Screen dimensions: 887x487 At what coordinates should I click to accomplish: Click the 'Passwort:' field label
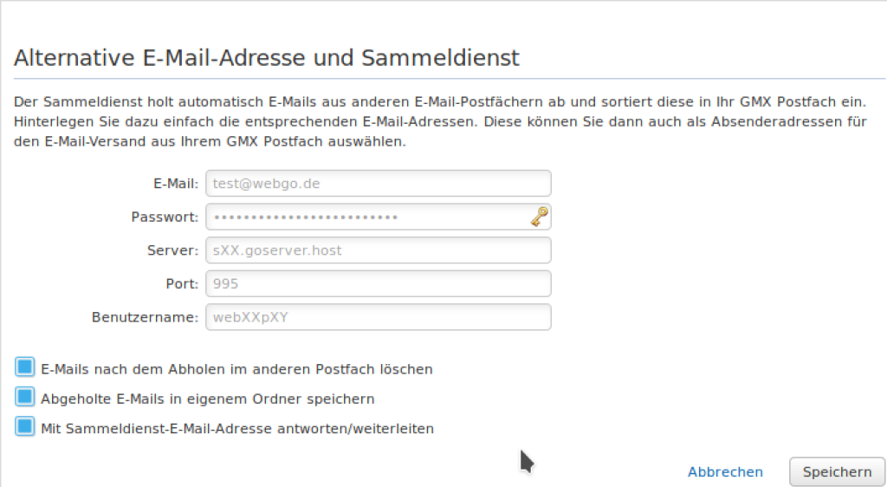pyautogui.click(x=165, y=218)
